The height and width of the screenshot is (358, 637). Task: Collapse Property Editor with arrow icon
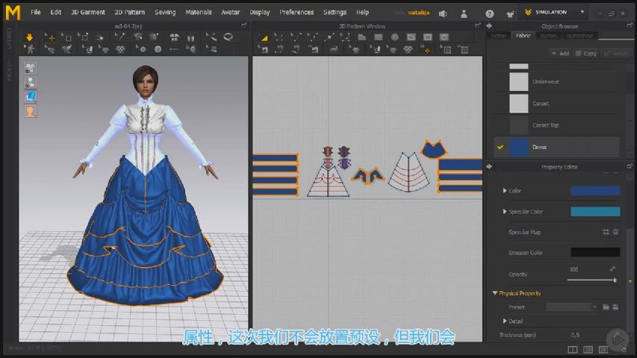tap(489, 167)
